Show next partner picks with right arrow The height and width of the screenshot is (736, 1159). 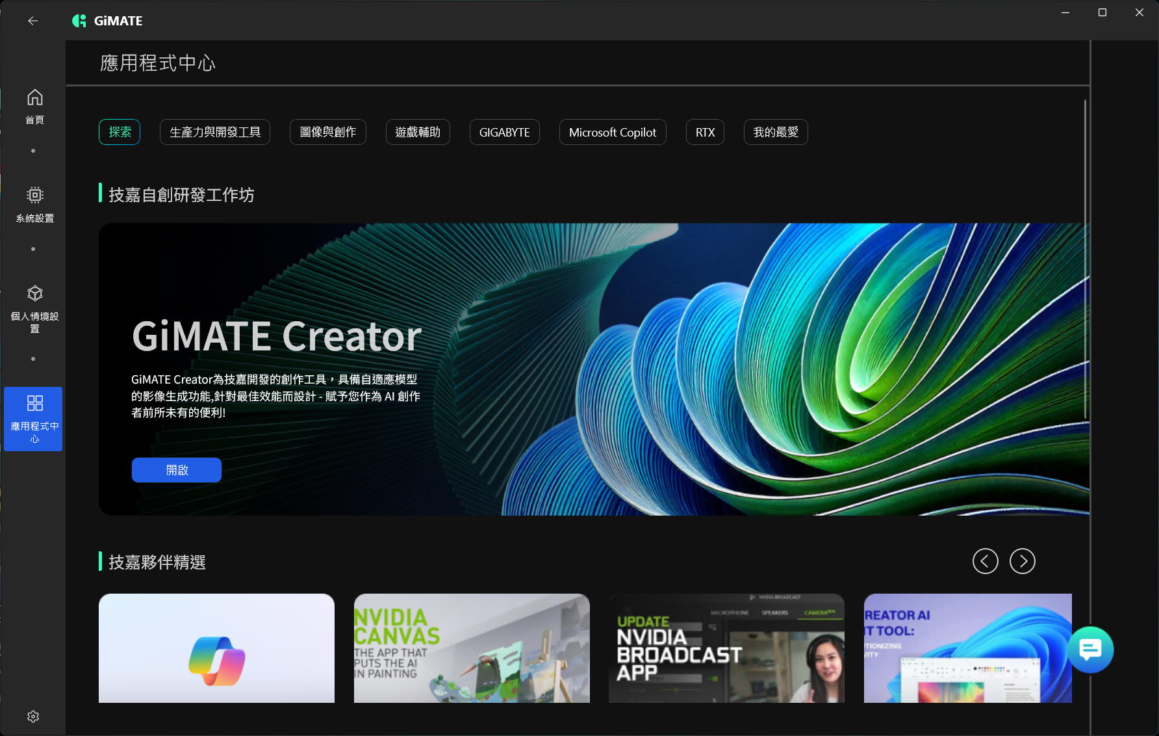click(1023, 561)
